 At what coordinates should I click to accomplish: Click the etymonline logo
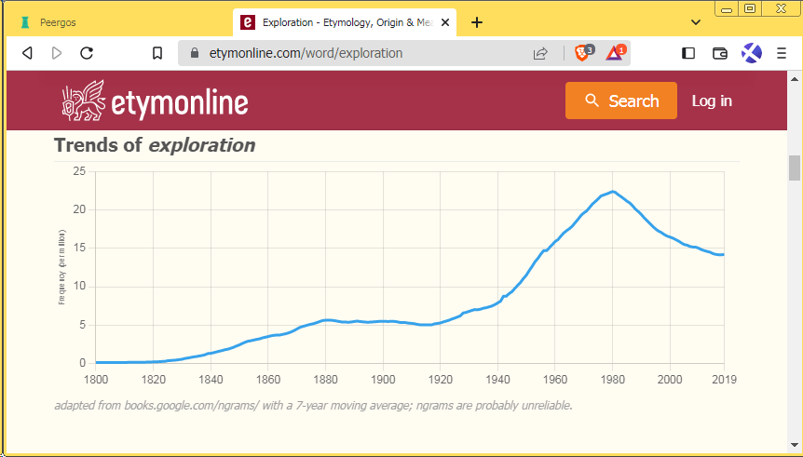click(x=156, y=101)
